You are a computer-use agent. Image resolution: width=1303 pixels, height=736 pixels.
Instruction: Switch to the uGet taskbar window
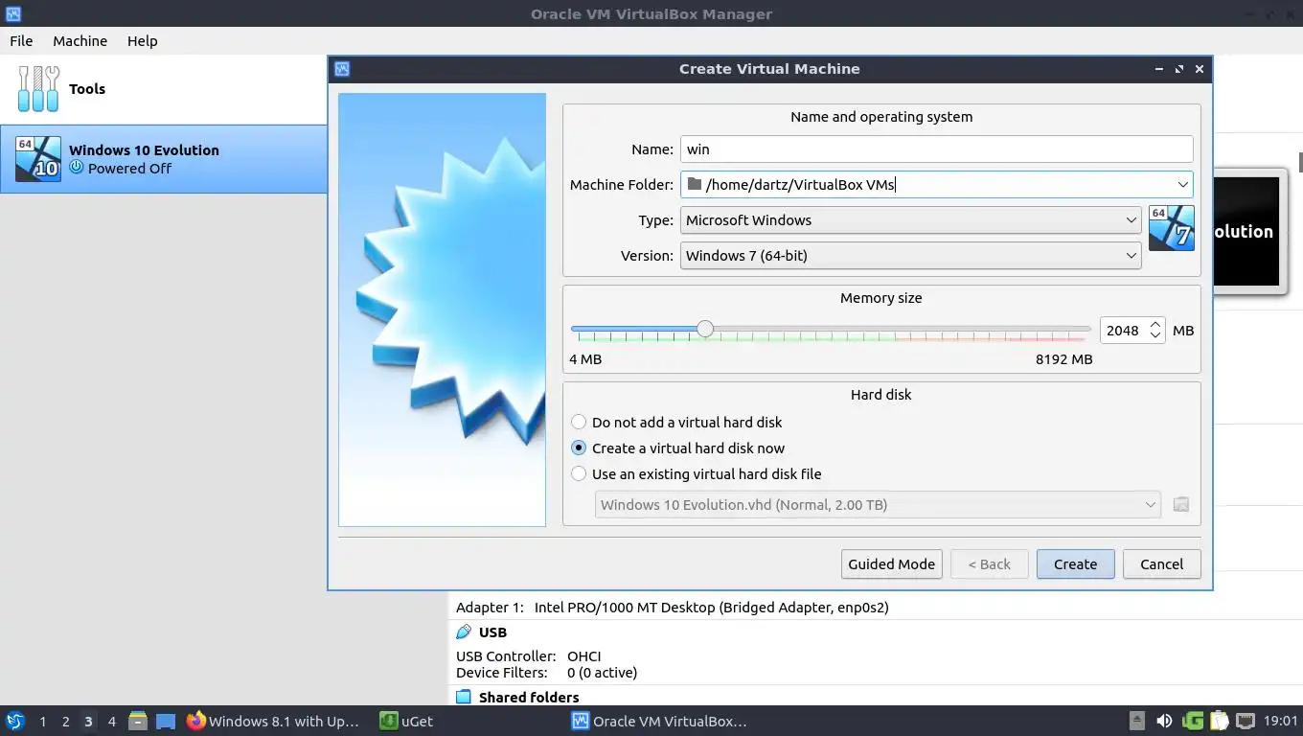(x=406, y=721)
